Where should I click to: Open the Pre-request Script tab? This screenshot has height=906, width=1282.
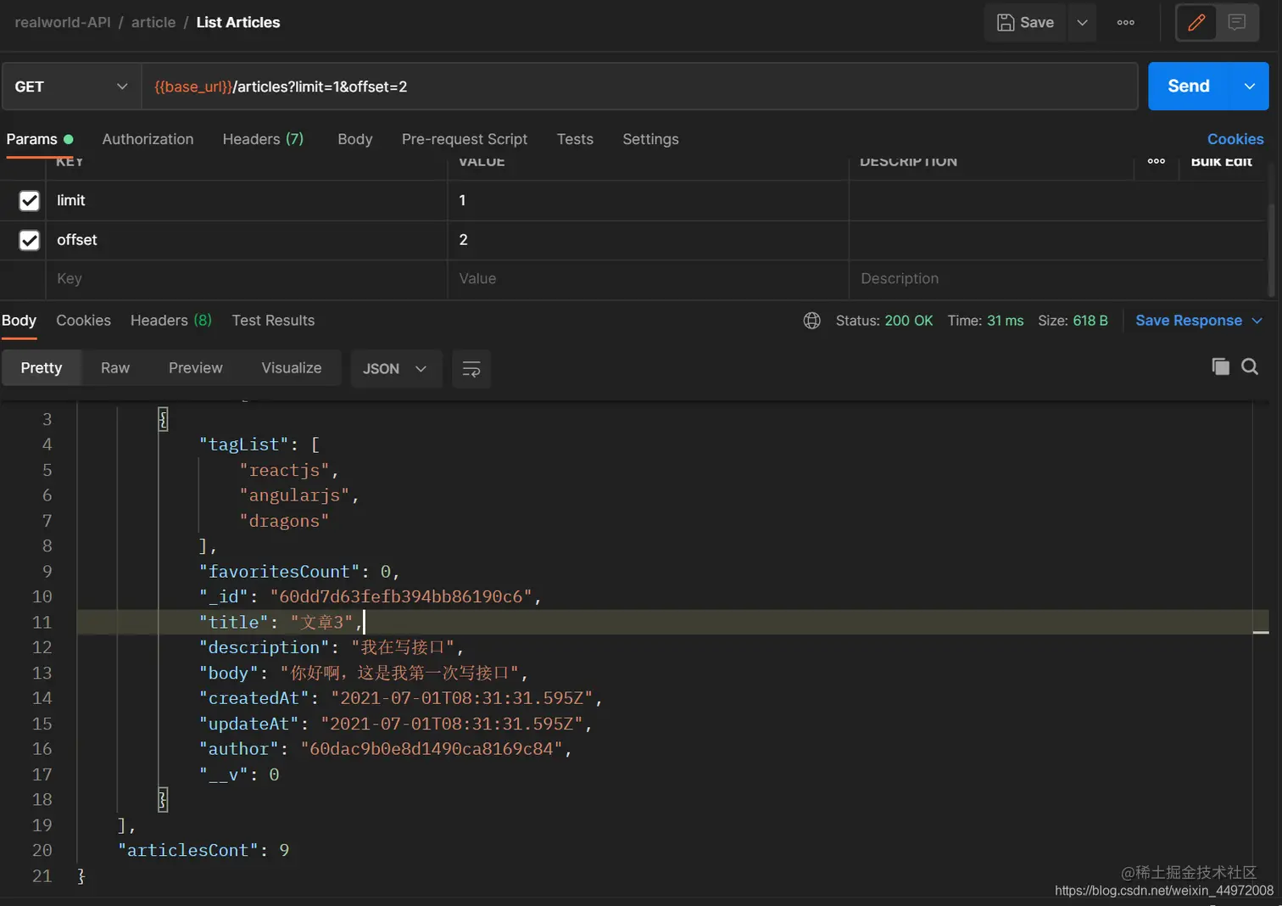click(465, 139)
